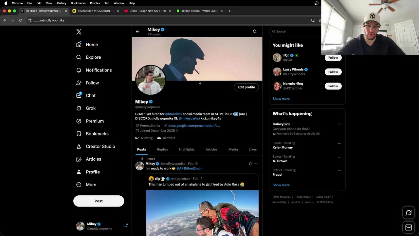Close the Drake - Laugh Now Cry tab

(x=170, y=11)
